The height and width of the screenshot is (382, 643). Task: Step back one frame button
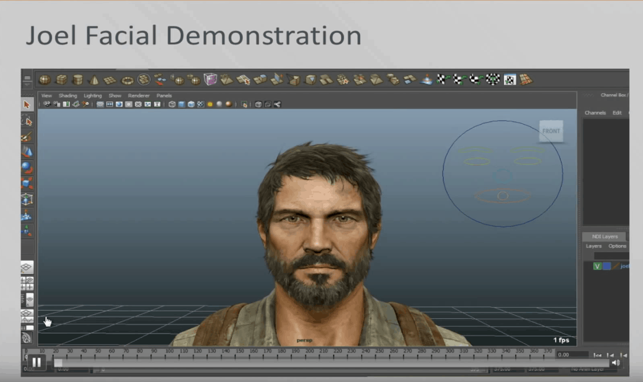tap(610, 355)
